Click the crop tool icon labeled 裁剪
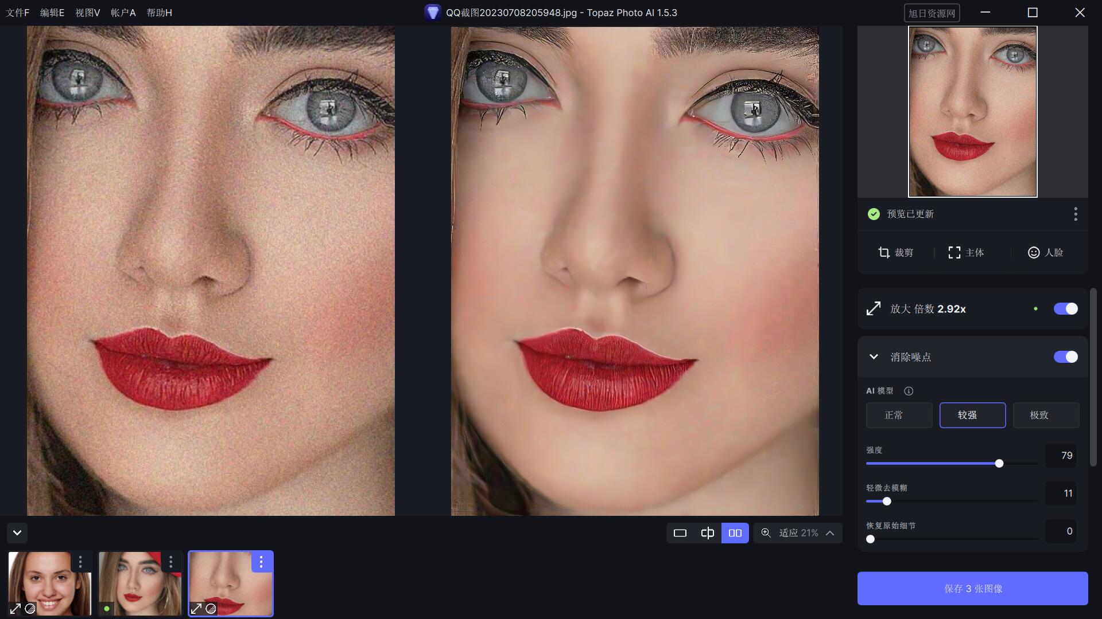Image resolution: width=1102 pixels, height=619 pixels. coord(884,253)
